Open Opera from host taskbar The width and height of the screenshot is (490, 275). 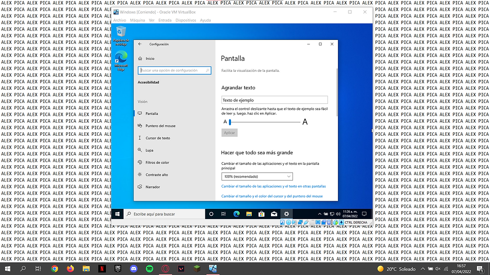(x=165, y=269)
